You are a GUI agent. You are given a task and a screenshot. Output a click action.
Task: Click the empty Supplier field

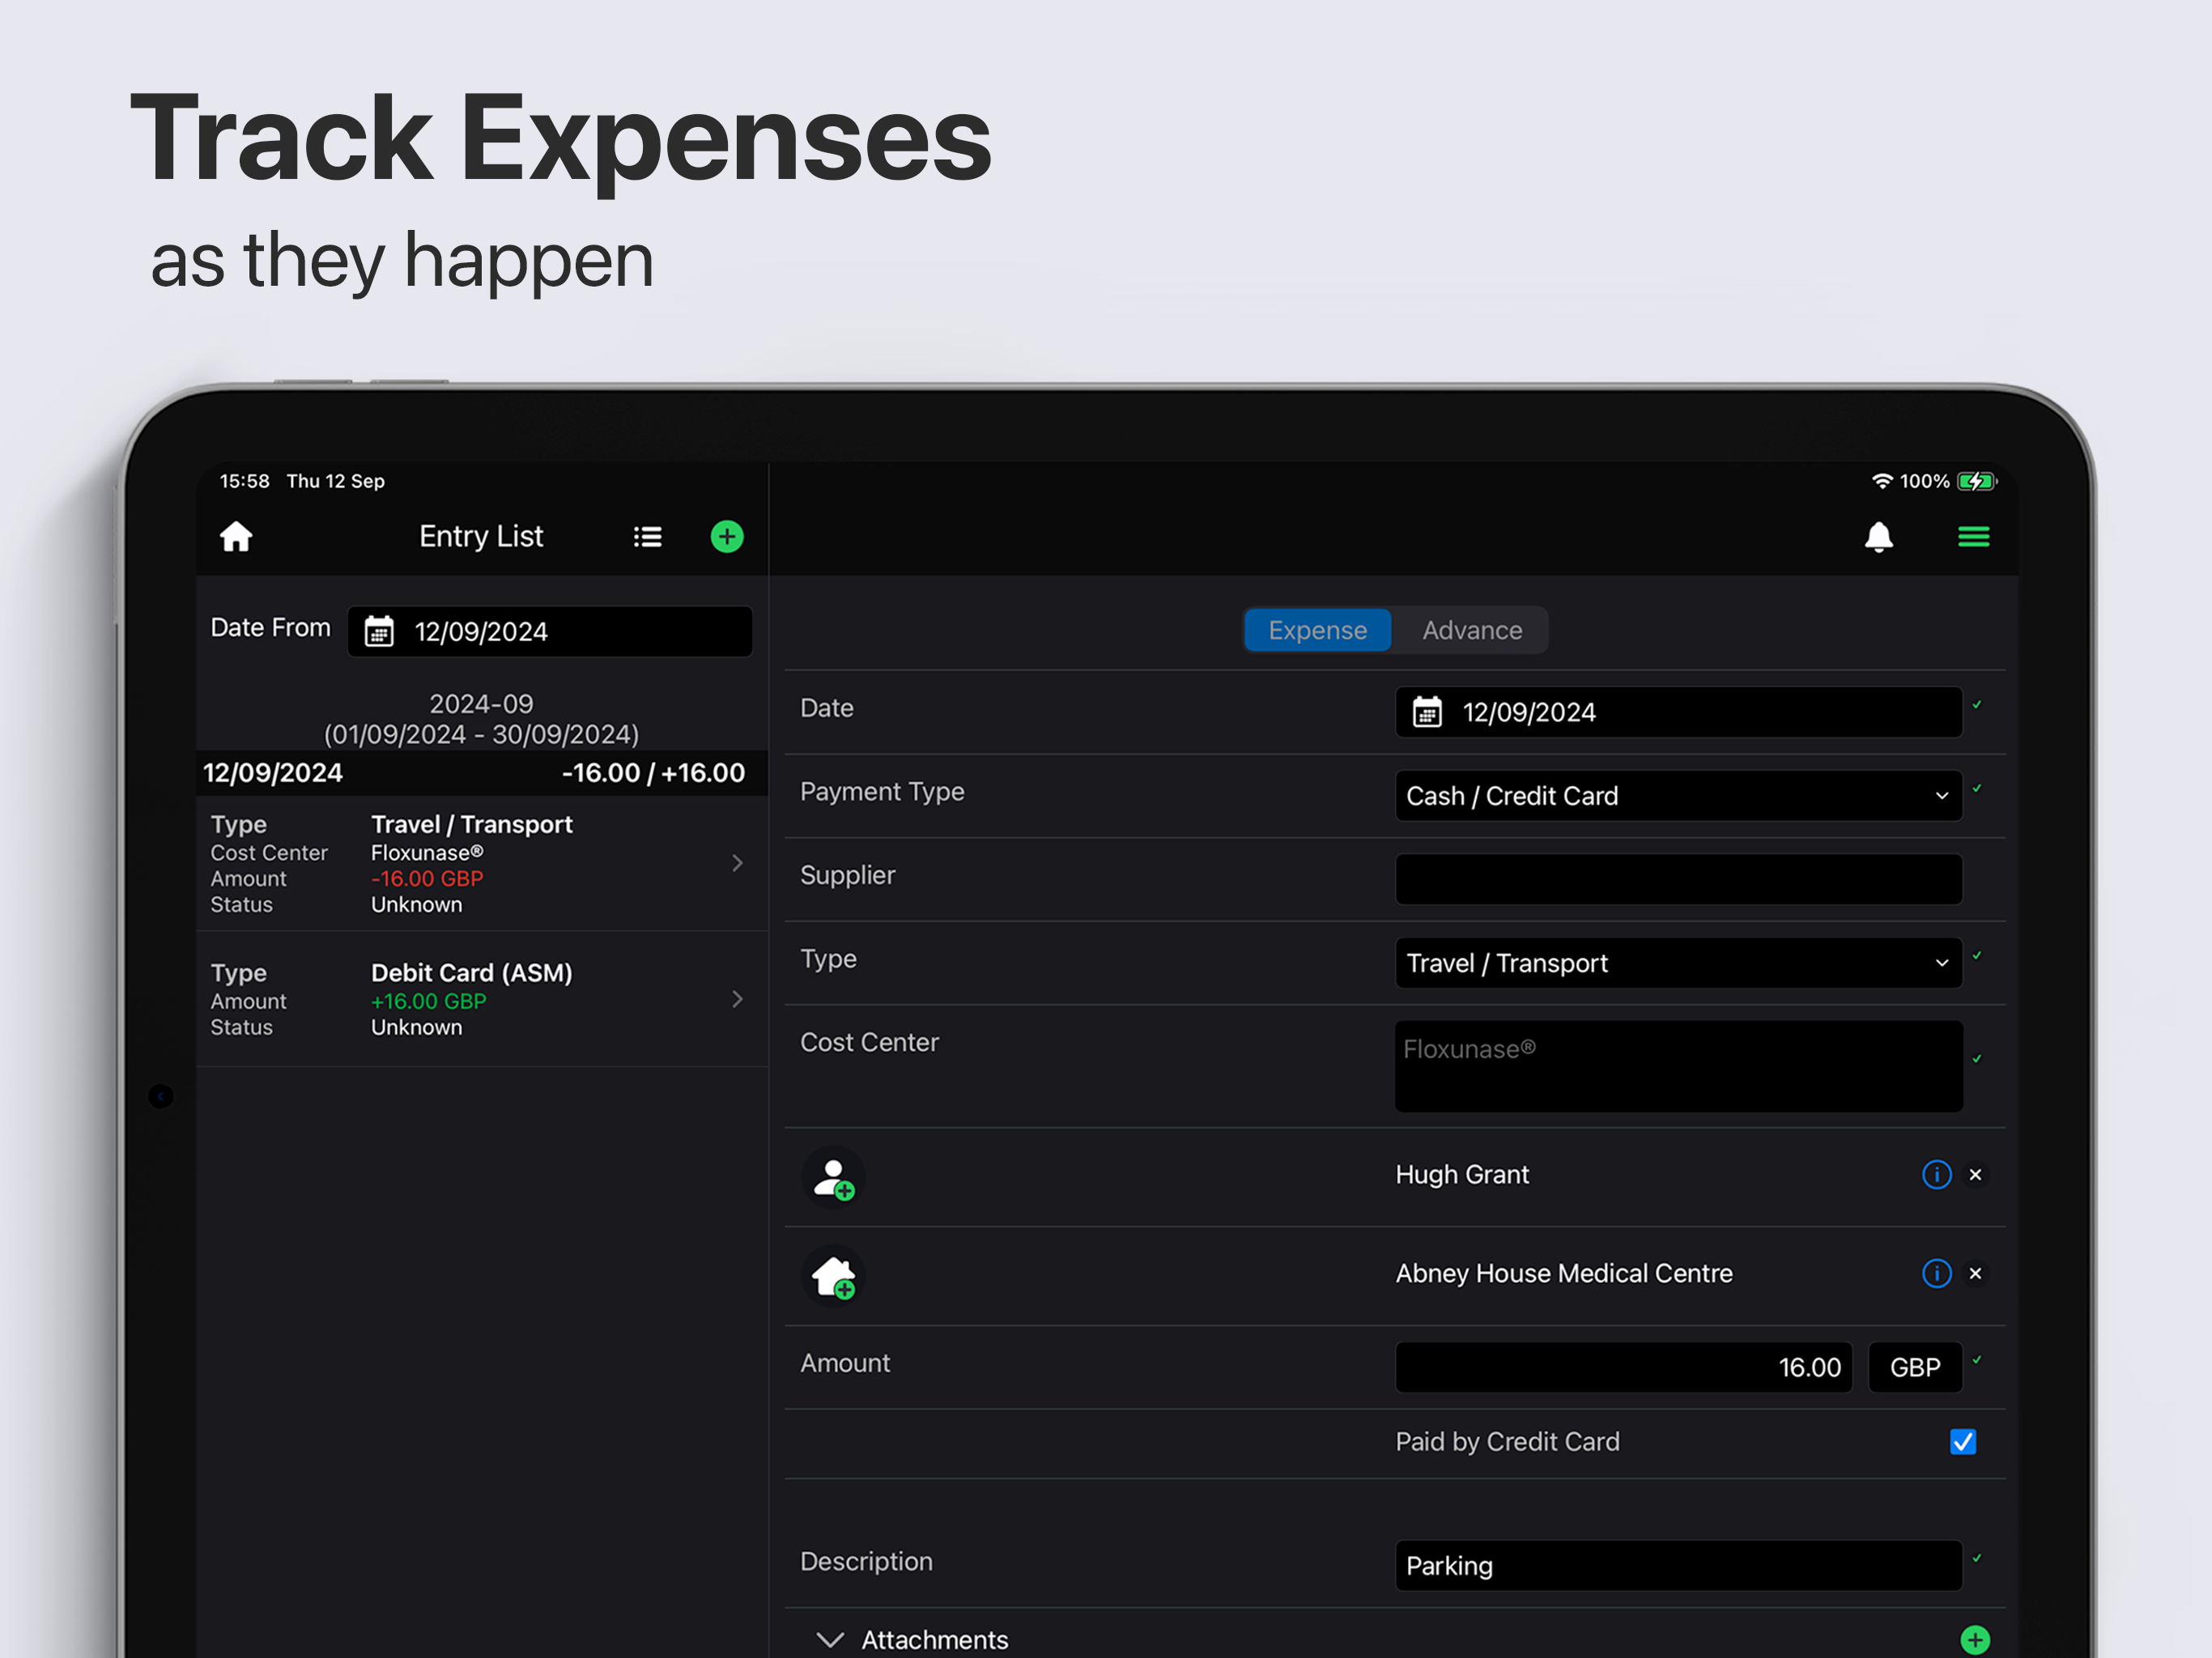pyautogui.click(x=1678, y=879)
